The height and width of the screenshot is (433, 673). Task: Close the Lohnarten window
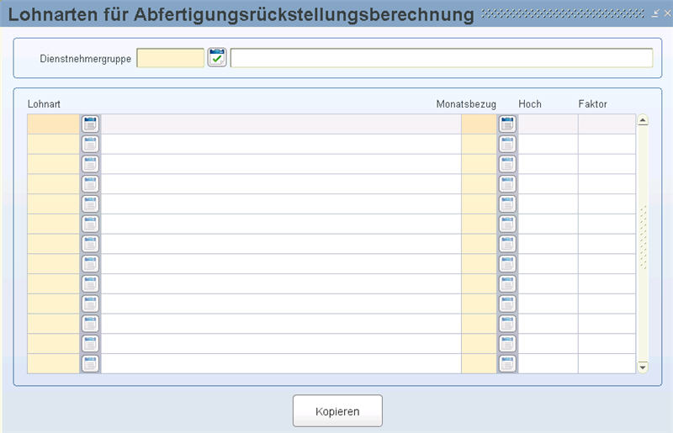tap(667, 13)
